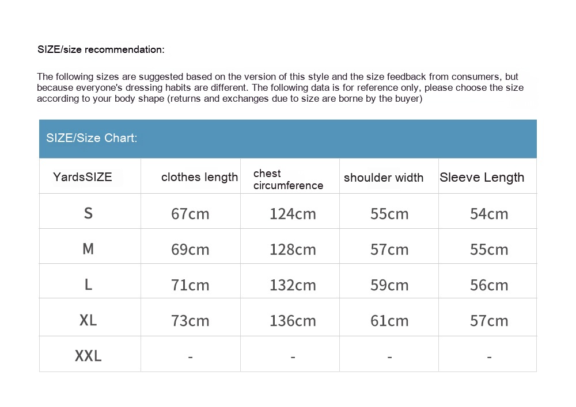The width and height of the screenshot is (576, 407).
Task: Click the 54cm sleeve length cell
Action: click(x=489, y=214)
